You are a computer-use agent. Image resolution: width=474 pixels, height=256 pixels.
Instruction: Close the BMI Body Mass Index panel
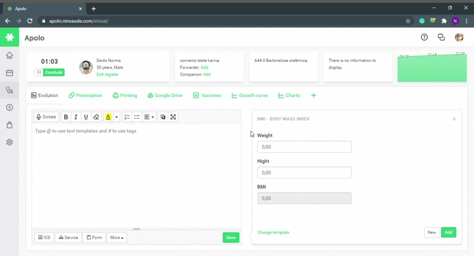pos(454,119)
